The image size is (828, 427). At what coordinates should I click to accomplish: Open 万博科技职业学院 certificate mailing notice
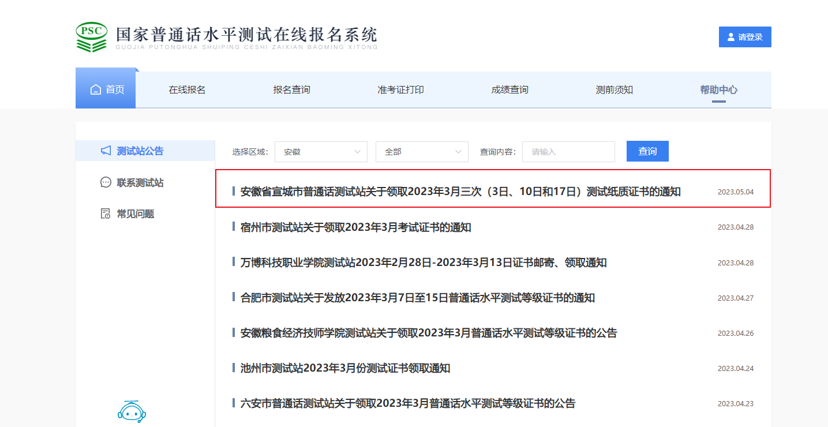click(423, 263)
